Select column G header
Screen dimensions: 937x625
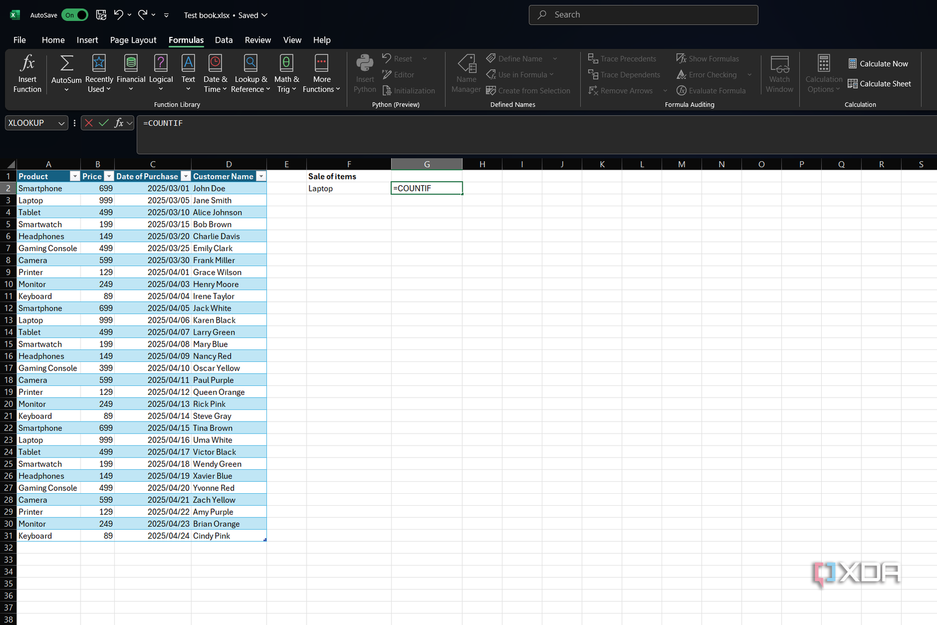(x=426, y=164)
